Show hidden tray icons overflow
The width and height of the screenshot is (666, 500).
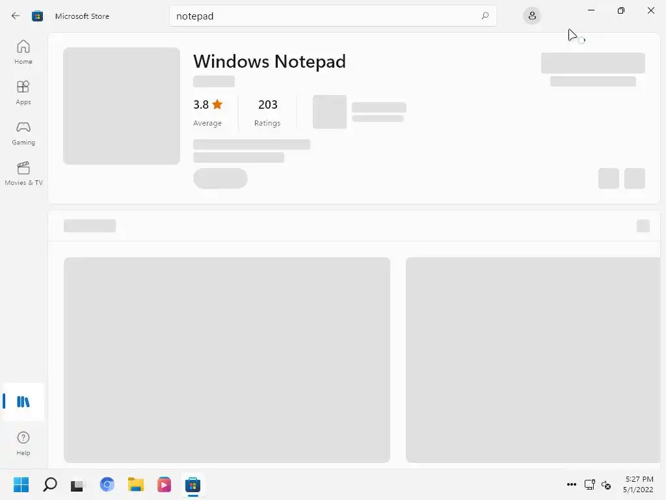tap(572, 484)
